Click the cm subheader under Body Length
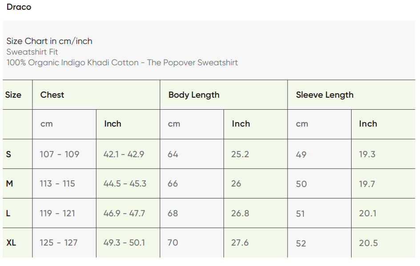Image resolution: width=420 pixels, height=266 pixels. (174, 124)
